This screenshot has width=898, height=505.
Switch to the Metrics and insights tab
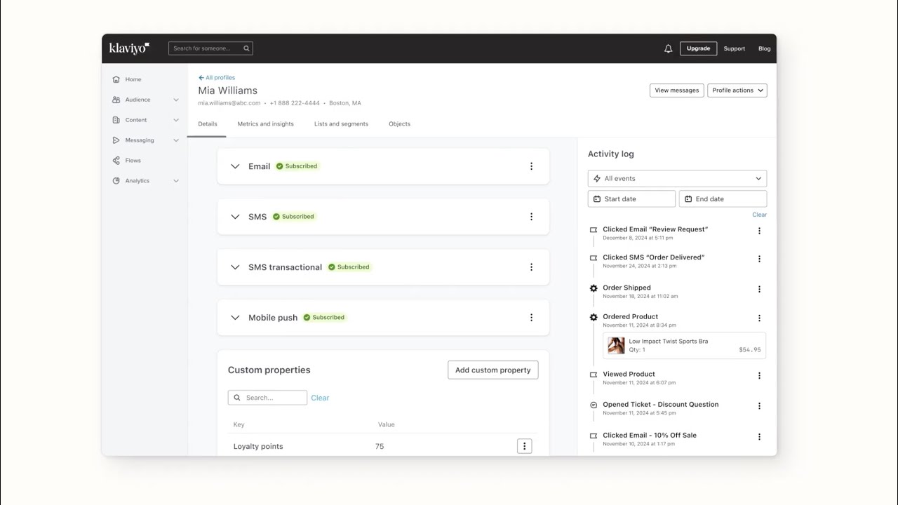click(x=265, y=124)
